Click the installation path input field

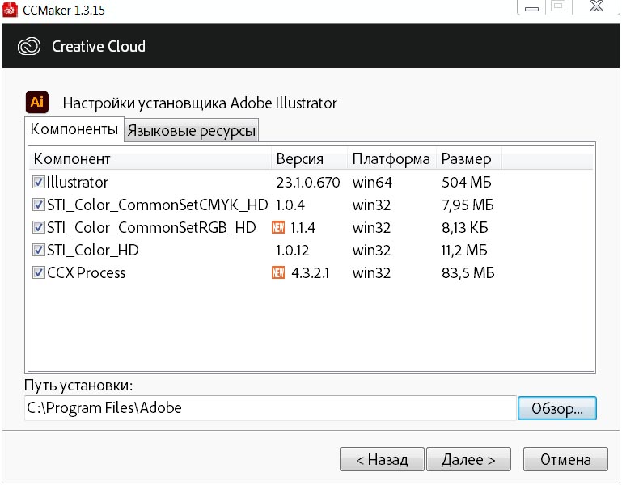270,408
